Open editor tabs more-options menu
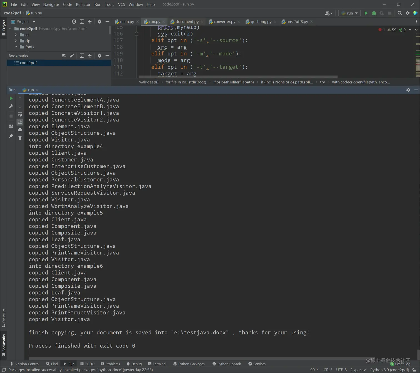This screenshot has height=373, width=420. 416,22
